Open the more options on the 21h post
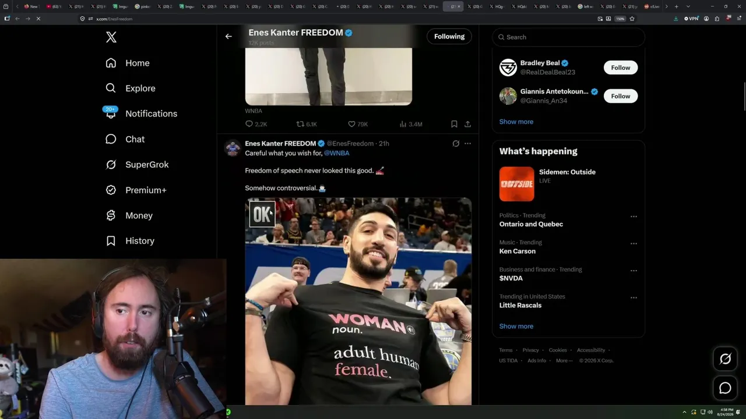This screenshot has width=746, height=419. point(467,144)
